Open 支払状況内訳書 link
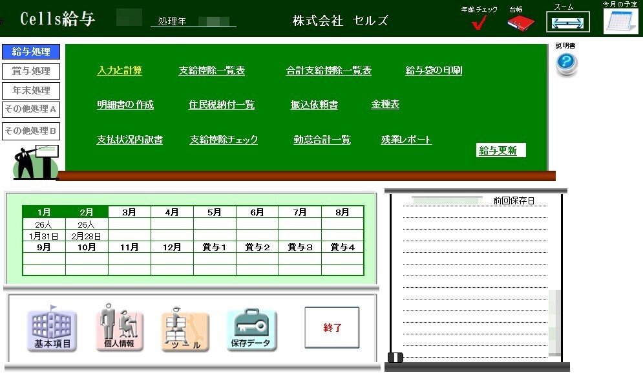 pos(130,140)
